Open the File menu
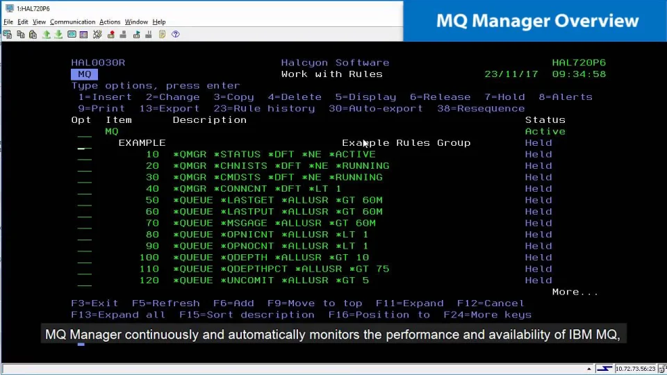 click(x=8, y=22)
